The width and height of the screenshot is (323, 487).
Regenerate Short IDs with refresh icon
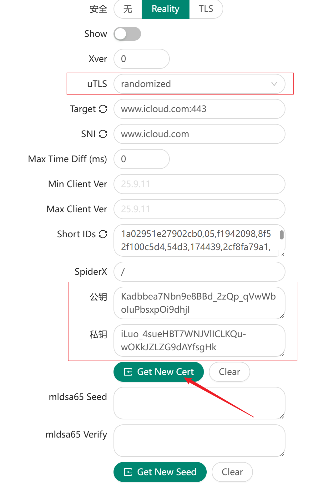(103, 234)
